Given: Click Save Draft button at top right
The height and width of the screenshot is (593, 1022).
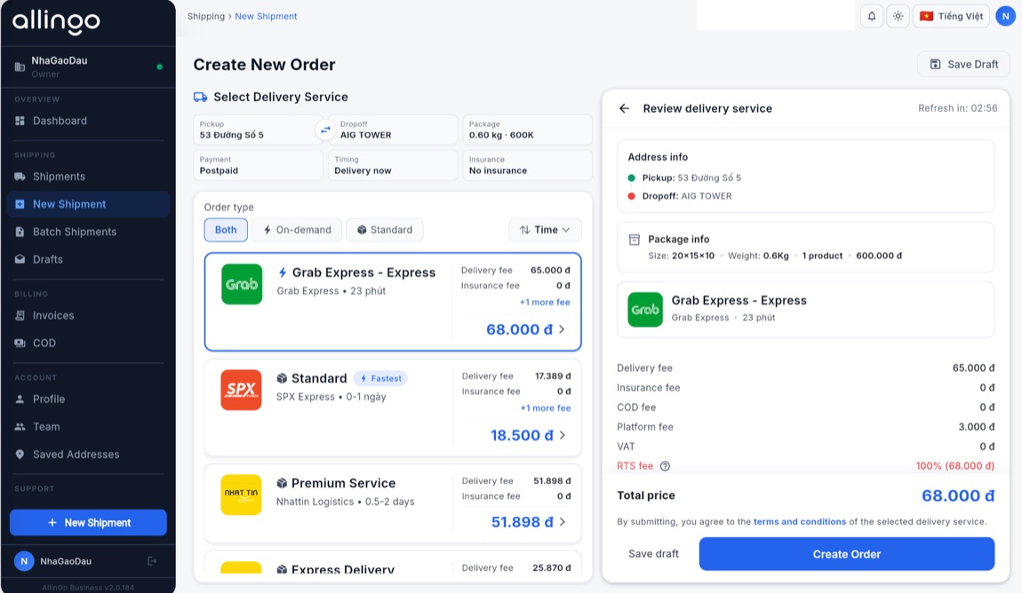Looking at the screenshot, I should (963, 65).
